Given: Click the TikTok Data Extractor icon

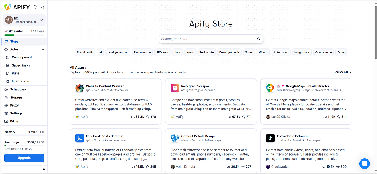Looking at the screenshot, I should (x=270, y=138).
